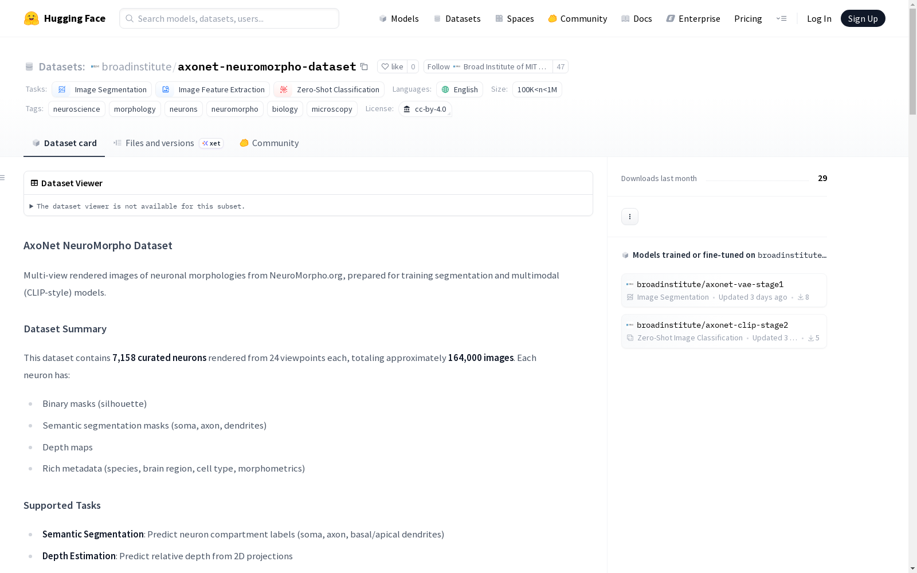Click the Downloads last month count 29
The height and width of the screenshot is (573, 917).
point(822,178)
